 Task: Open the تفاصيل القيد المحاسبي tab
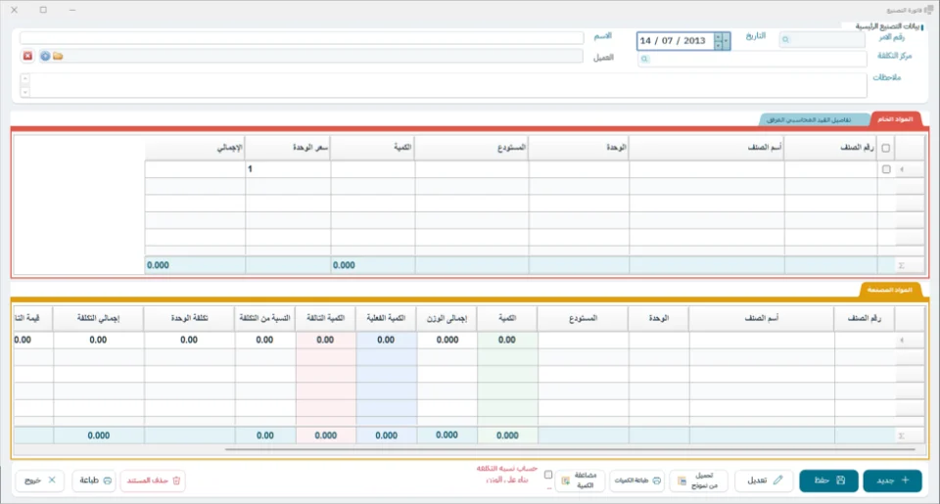(810, 119)
